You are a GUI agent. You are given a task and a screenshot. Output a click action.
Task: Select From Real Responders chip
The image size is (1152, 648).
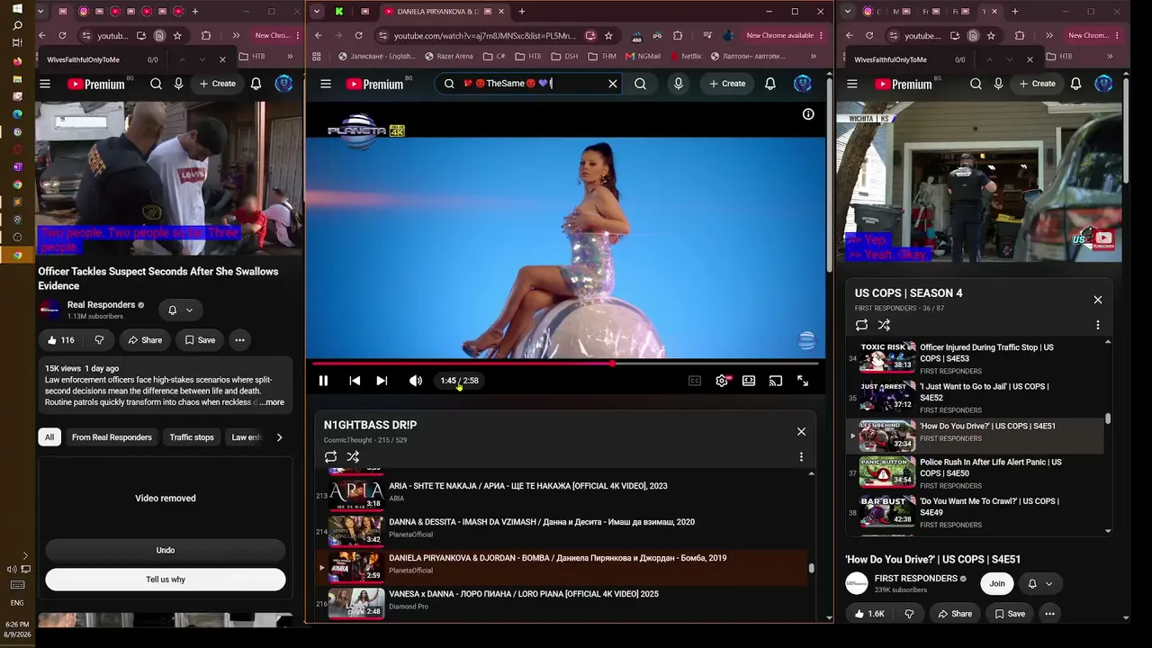click(x=112, y=437)
